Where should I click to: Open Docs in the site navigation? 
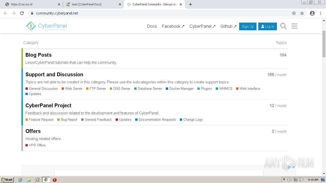(x=152, y=26)
